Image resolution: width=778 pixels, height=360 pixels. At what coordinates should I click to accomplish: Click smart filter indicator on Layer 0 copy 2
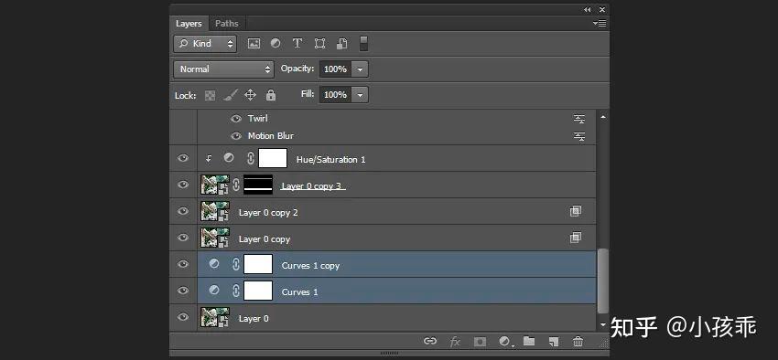tap(575, 211)
